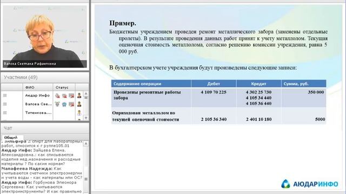Open the row menu icon for Валова Све...
Image resolution: width=346 pixels, height=194 pixels.
[5, 104]
